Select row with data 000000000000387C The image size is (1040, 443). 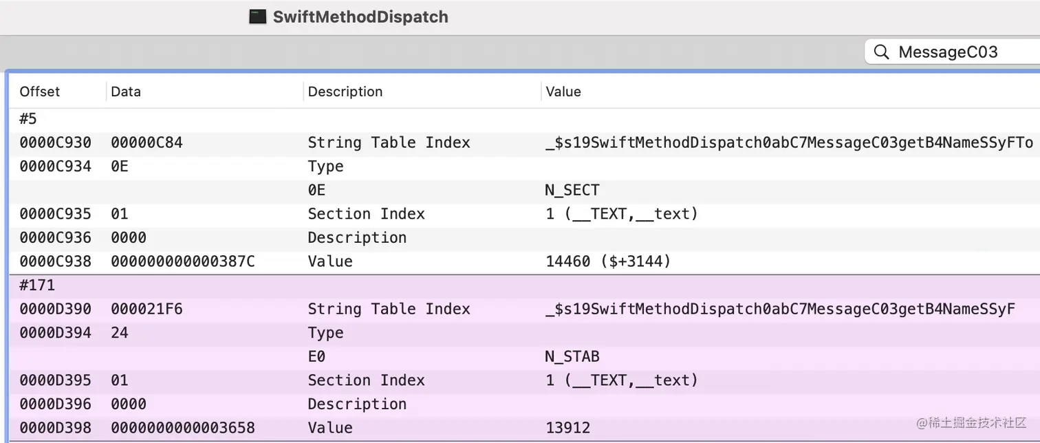(182, 261)
